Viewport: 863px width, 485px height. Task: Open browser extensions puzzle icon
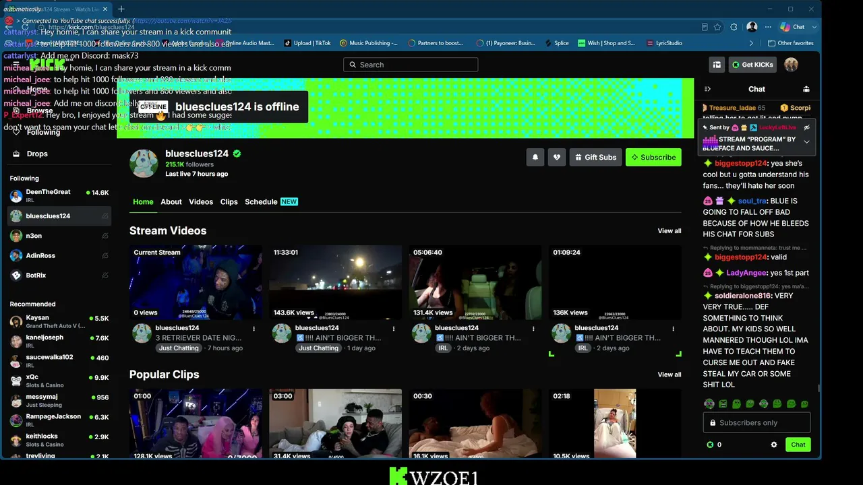click(x=734, y=27)
